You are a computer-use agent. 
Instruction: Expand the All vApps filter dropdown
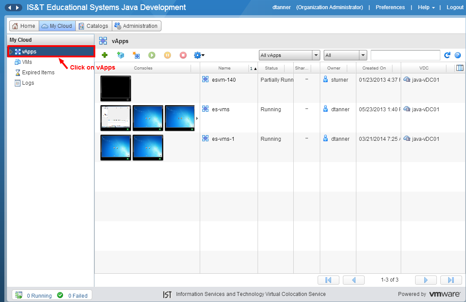coord(316,55)
